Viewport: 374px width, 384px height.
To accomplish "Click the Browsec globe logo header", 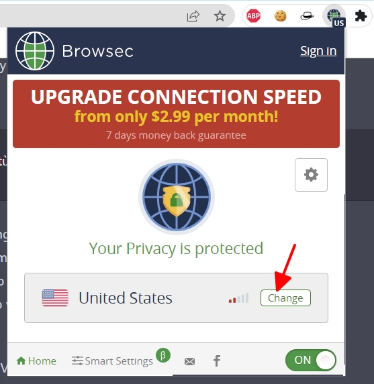I will [74, 51].
